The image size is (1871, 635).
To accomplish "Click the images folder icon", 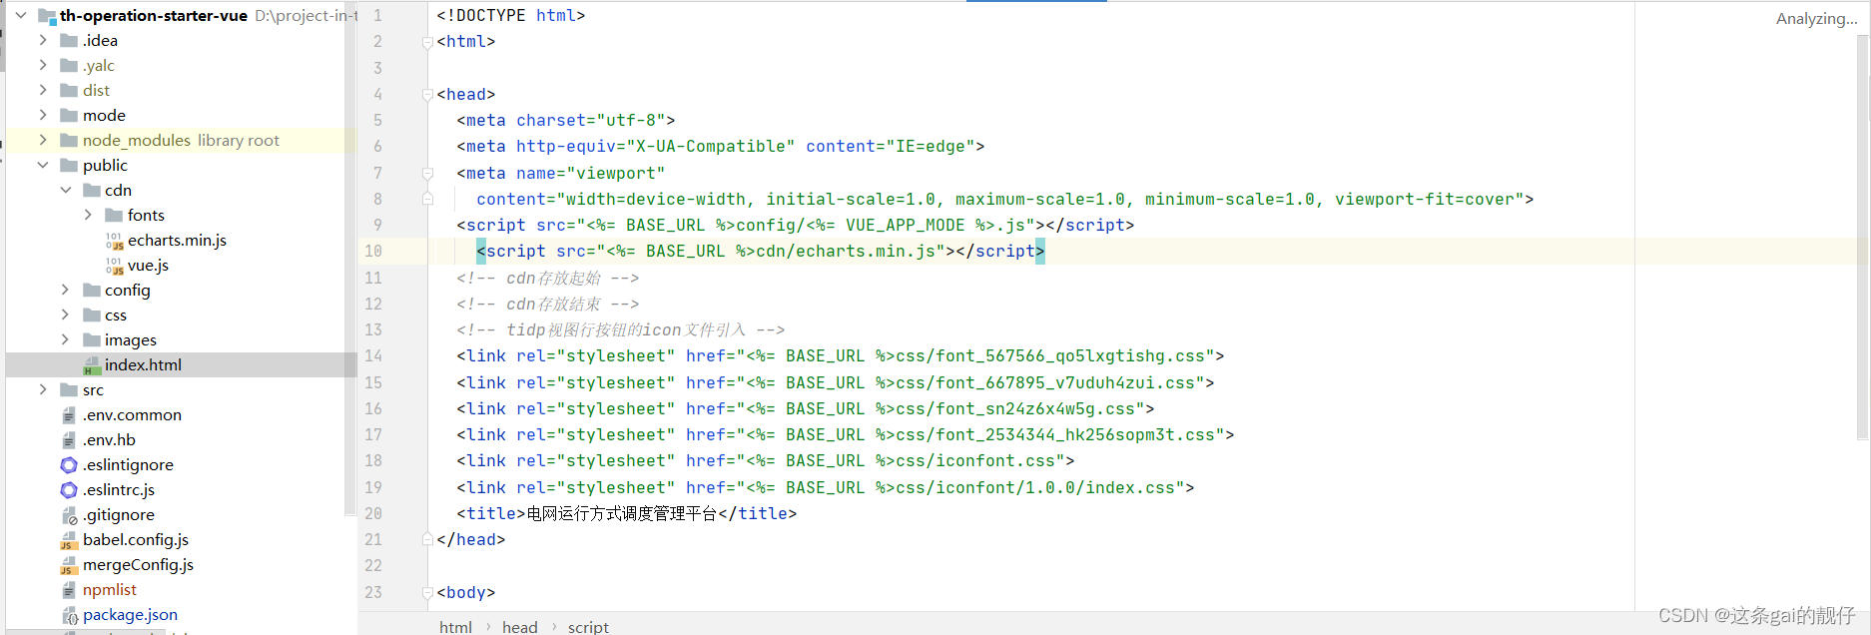I will point(92,339).
